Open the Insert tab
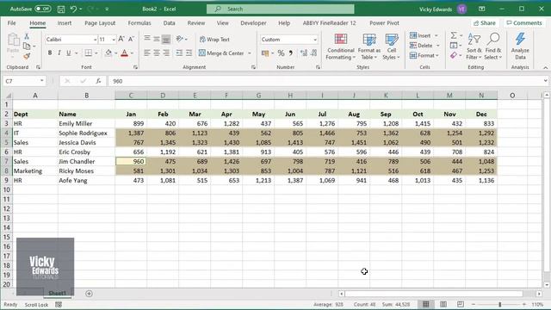 [65, 23]
